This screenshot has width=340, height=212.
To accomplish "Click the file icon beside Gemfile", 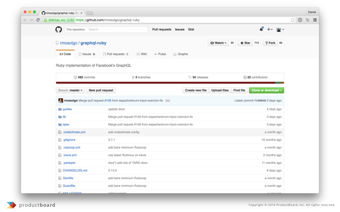I will (60, 178).
